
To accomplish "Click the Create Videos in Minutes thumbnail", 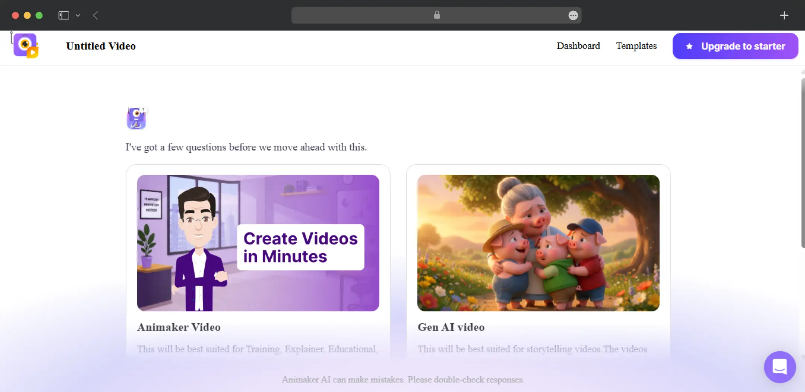I will point(258,243).
